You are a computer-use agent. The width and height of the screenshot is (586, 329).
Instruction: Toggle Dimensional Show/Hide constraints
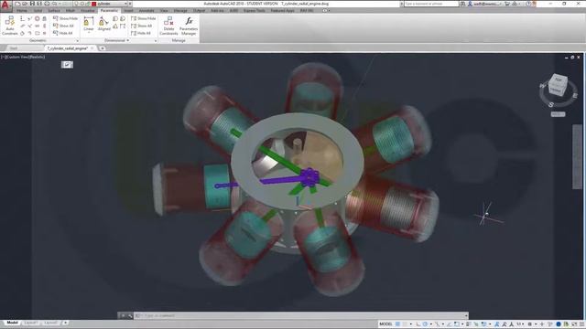pyautogui.click(x=144, y=18)
